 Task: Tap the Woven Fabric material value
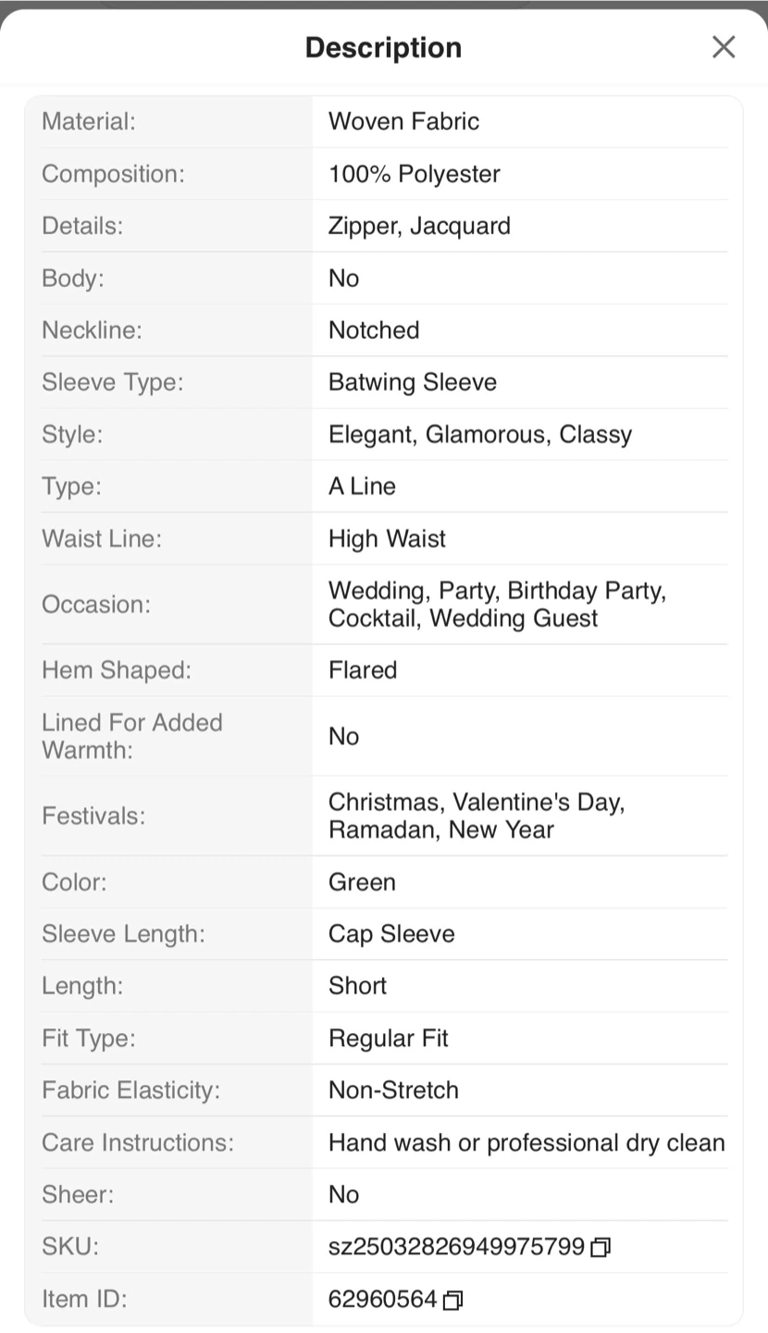click(403, 121)
